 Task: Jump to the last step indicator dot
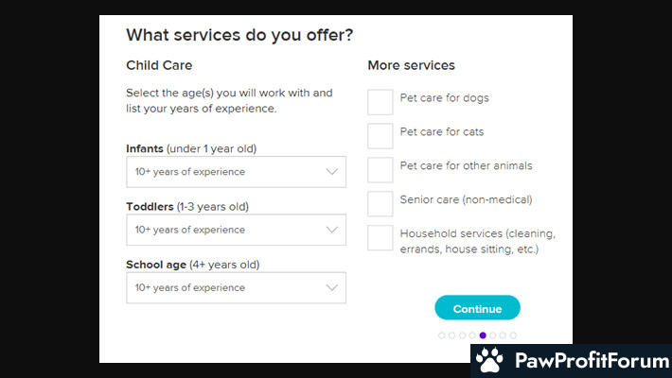513,335
